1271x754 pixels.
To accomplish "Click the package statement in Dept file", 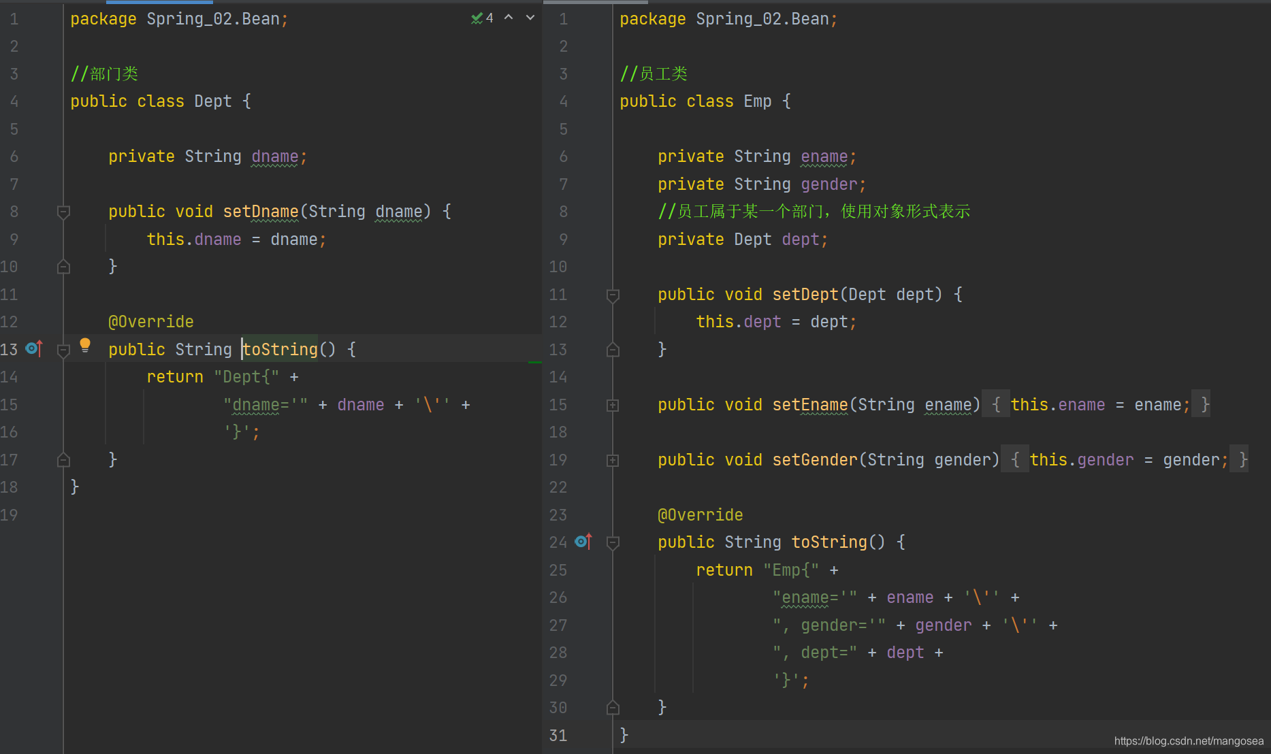I will (x=180, y=19).
